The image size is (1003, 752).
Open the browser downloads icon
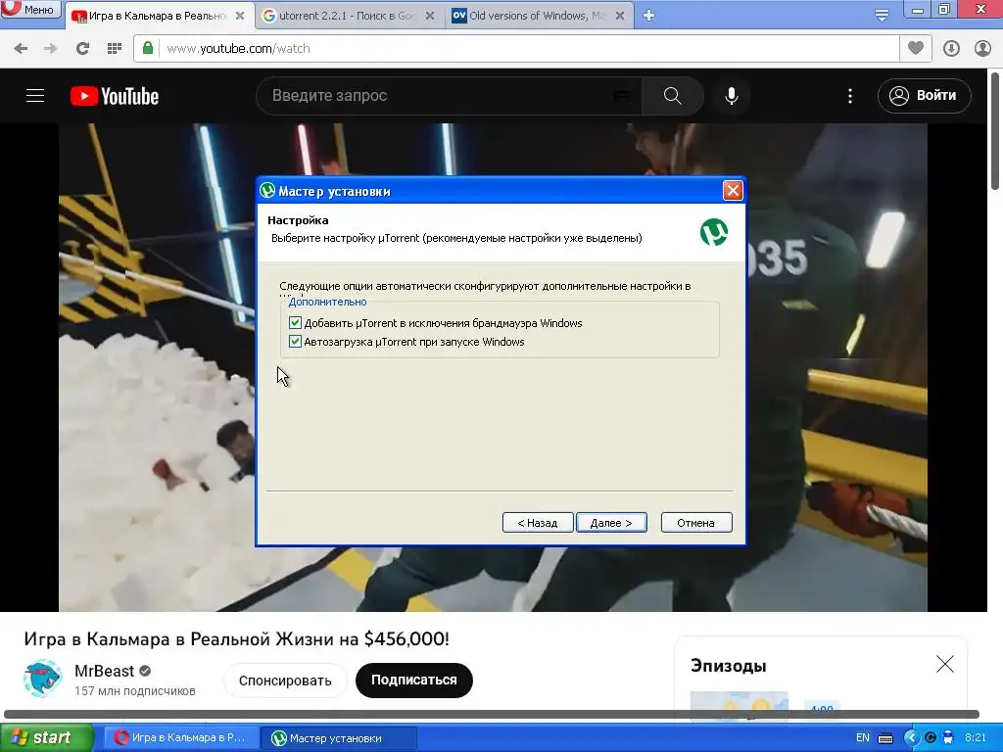(951, 49)
